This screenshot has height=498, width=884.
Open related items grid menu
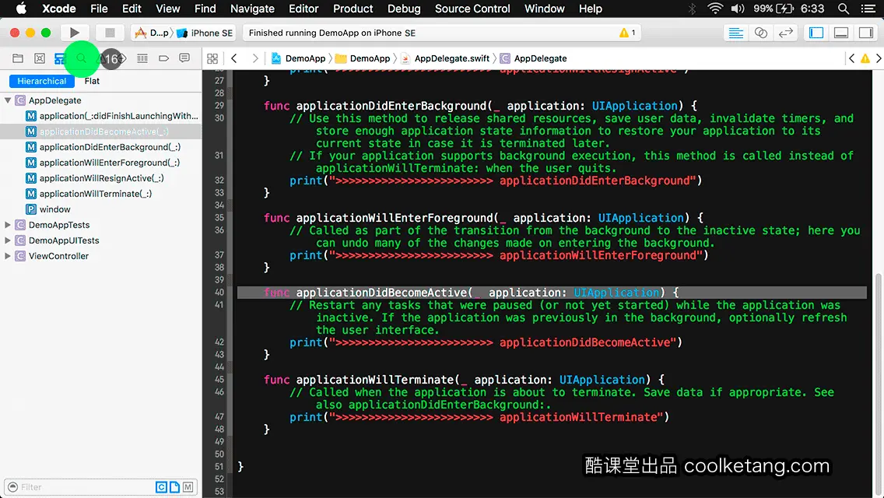pos(212,58)
